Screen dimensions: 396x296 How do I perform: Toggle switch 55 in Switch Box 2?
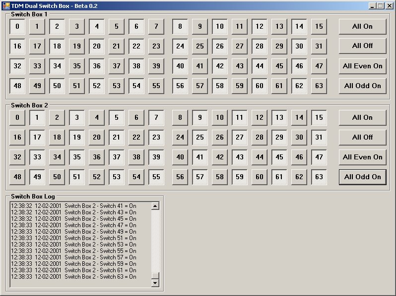pyautogui.click(x=156, y=177)
